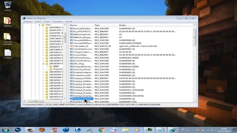Click the data cell 0x0003d090 (250000)
This screenshot has height=133, width=237.
point(130,43)
